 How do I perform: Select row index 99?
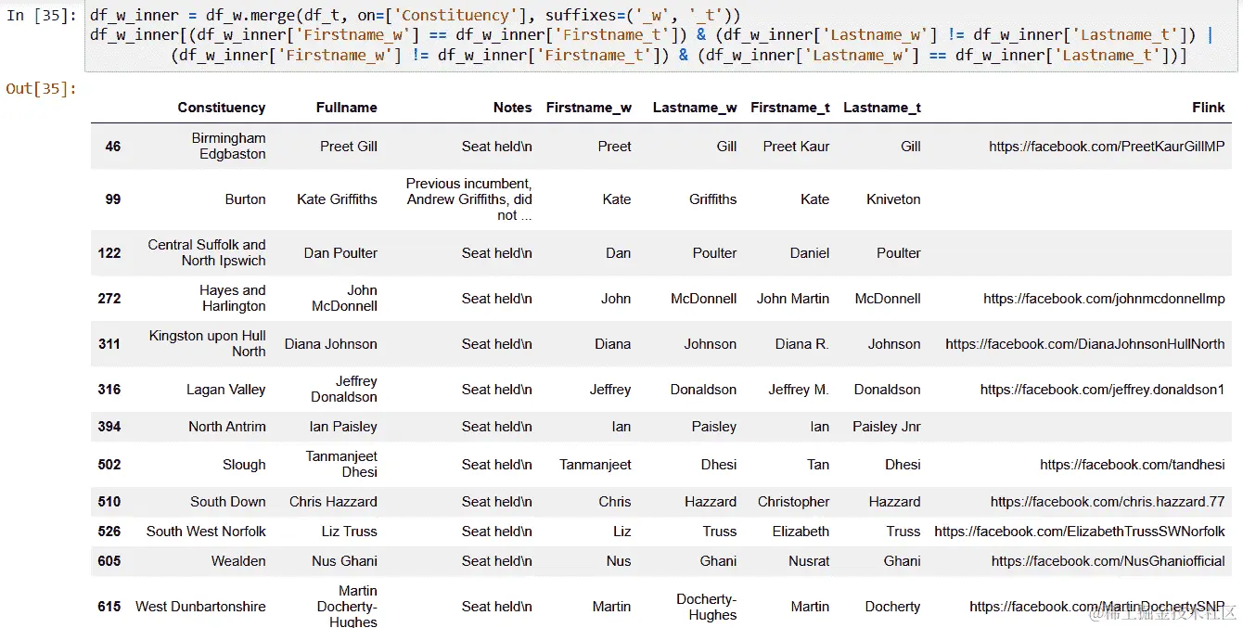[x=113, y=199]
